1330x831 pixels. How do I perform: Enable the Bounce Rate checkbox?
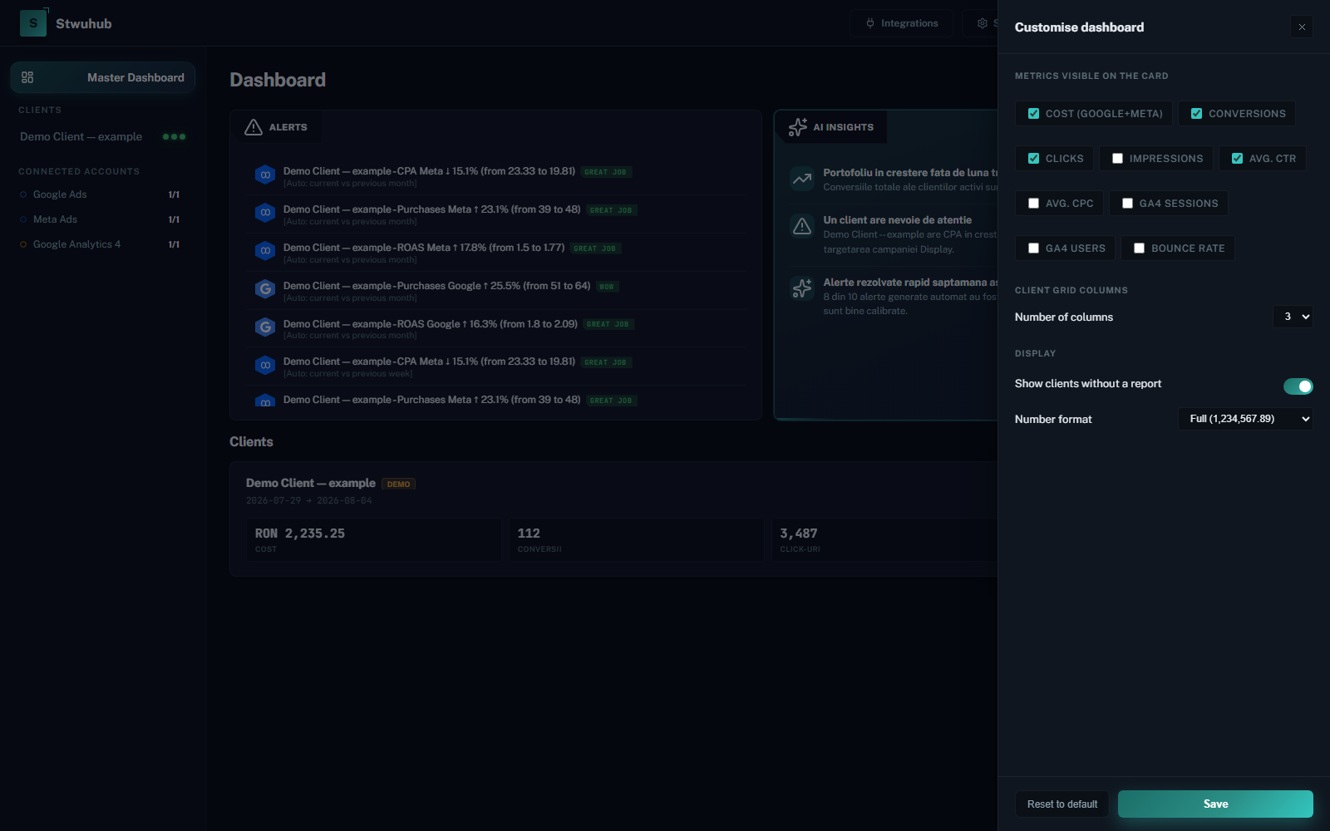(1139, 248)
